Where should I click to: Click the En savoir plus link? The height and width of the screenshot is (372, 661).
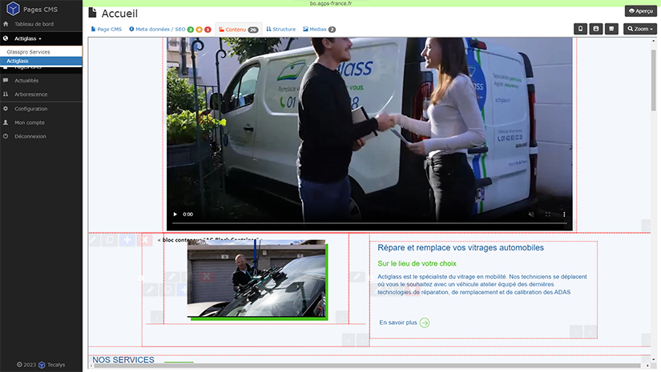398,322
